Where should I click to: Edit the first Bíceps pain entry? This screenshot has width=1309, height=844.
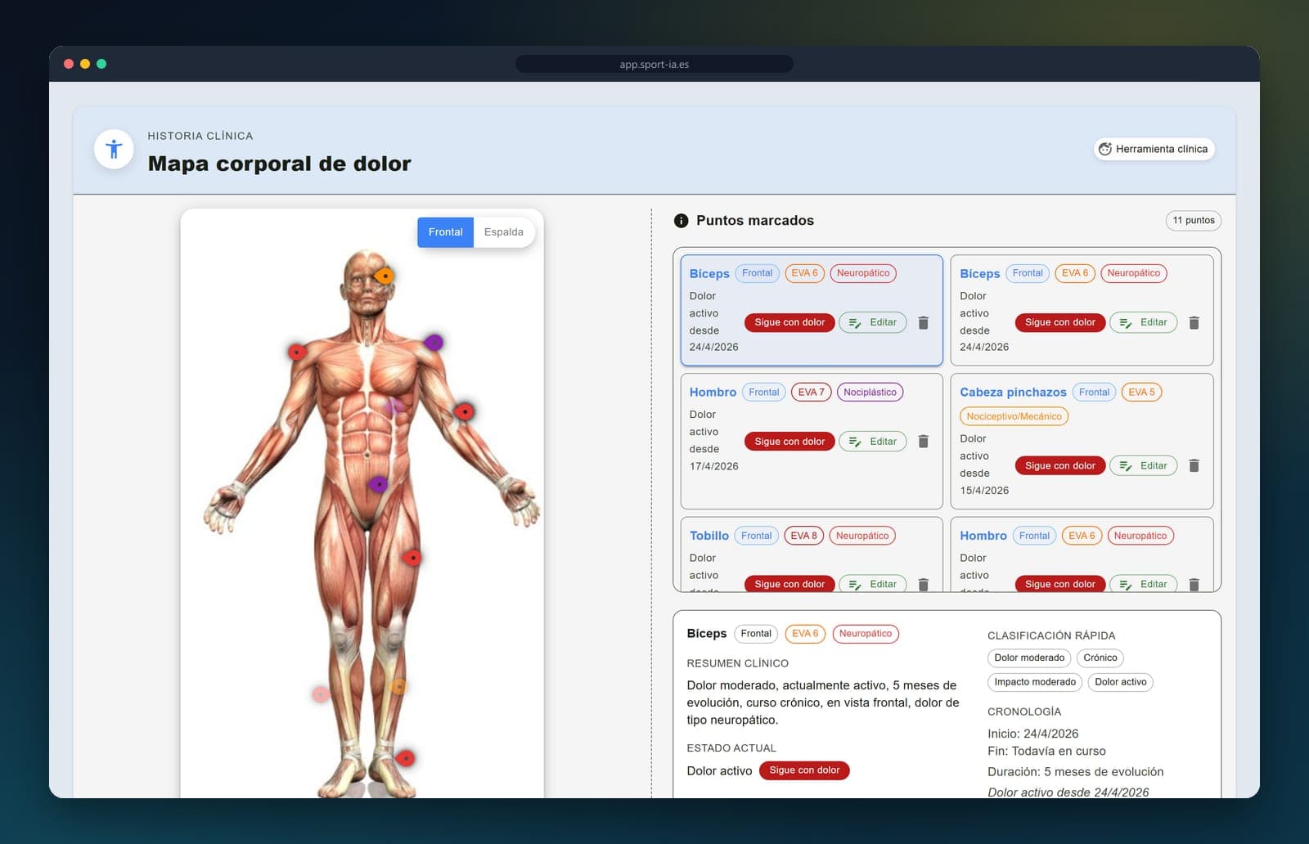[873, 322]
